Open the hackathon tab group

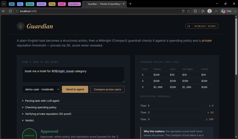pos(74,4)
